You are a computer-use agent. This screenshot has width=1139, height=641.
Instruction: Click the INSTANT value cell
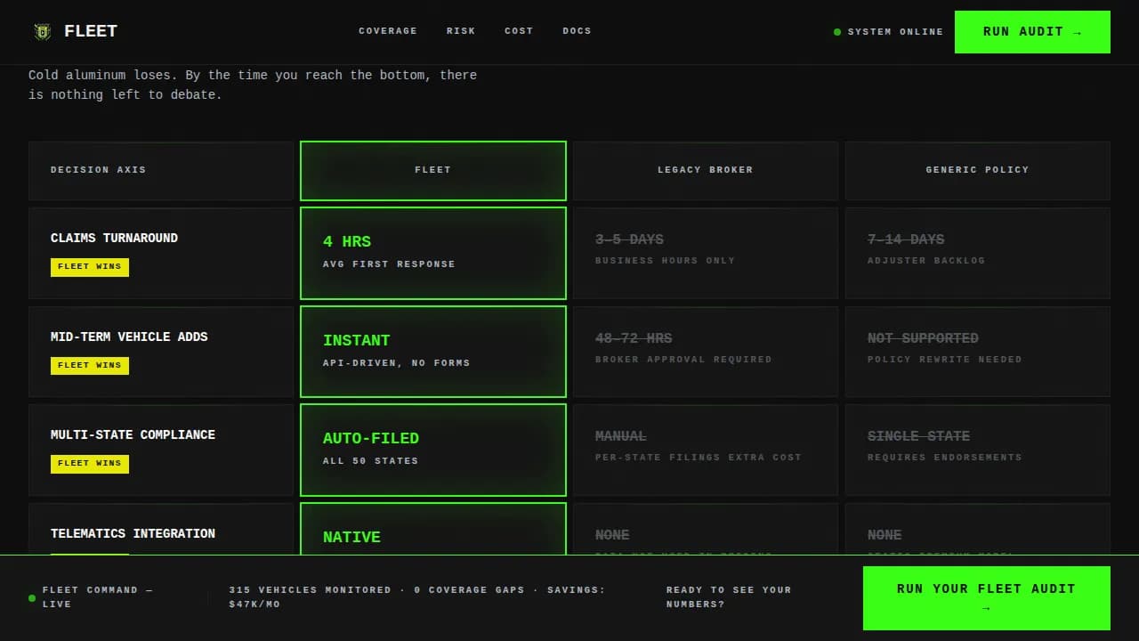click(433, 352)
